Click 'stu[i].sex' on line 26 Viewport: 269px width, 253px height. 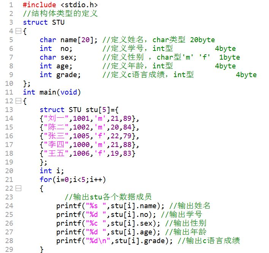(x=131, y=223)
